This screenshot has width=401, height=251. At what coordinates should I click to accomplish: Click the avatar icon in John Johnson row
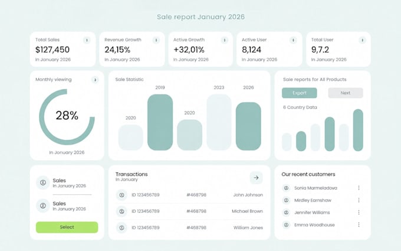[x=121, y=195]
